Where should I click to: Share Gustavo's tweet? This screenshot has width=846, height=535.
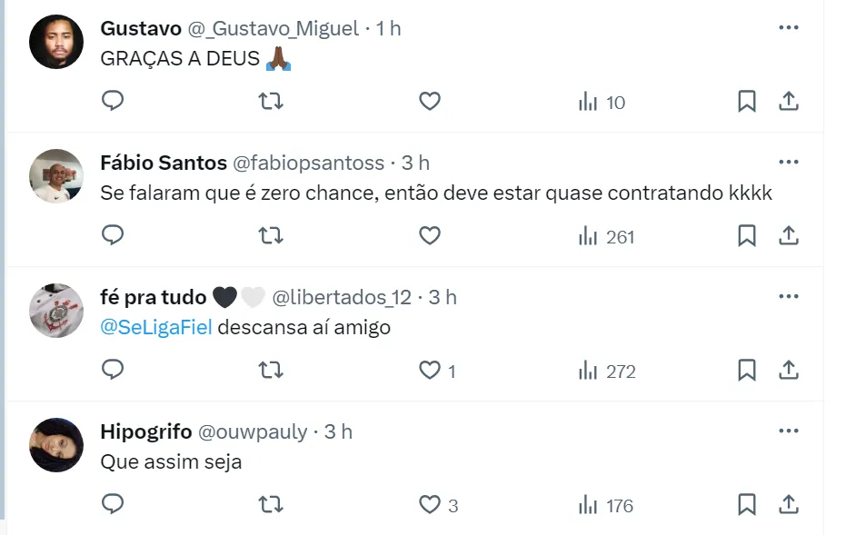tap(789, 102)
